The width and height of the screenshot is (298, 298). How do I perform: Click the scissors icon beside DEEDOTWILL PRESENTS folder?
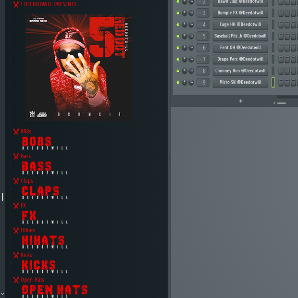[x=16, y=4]
